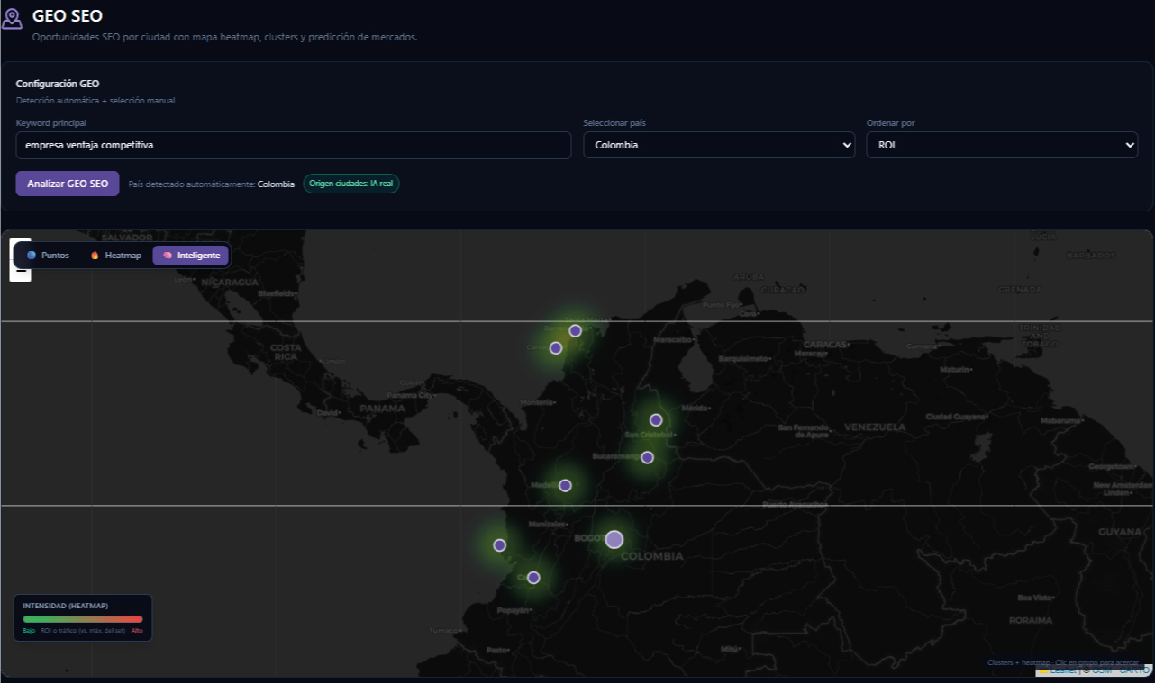
Task: Click the heatmap intensity gradient bar
Action: coord(83,619)
